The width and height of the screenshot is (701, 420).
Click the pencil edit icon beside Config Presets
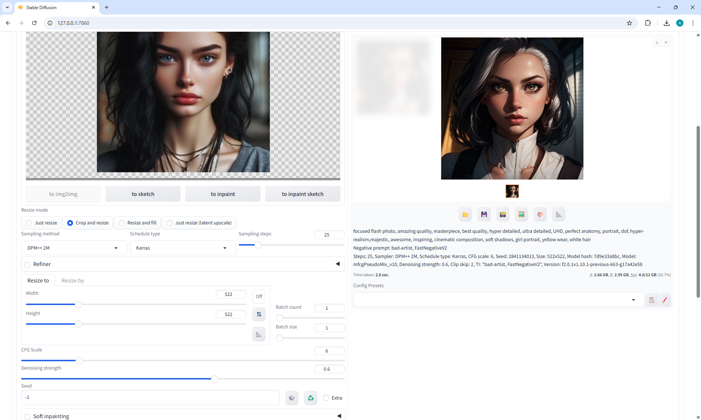pos(664,300)
